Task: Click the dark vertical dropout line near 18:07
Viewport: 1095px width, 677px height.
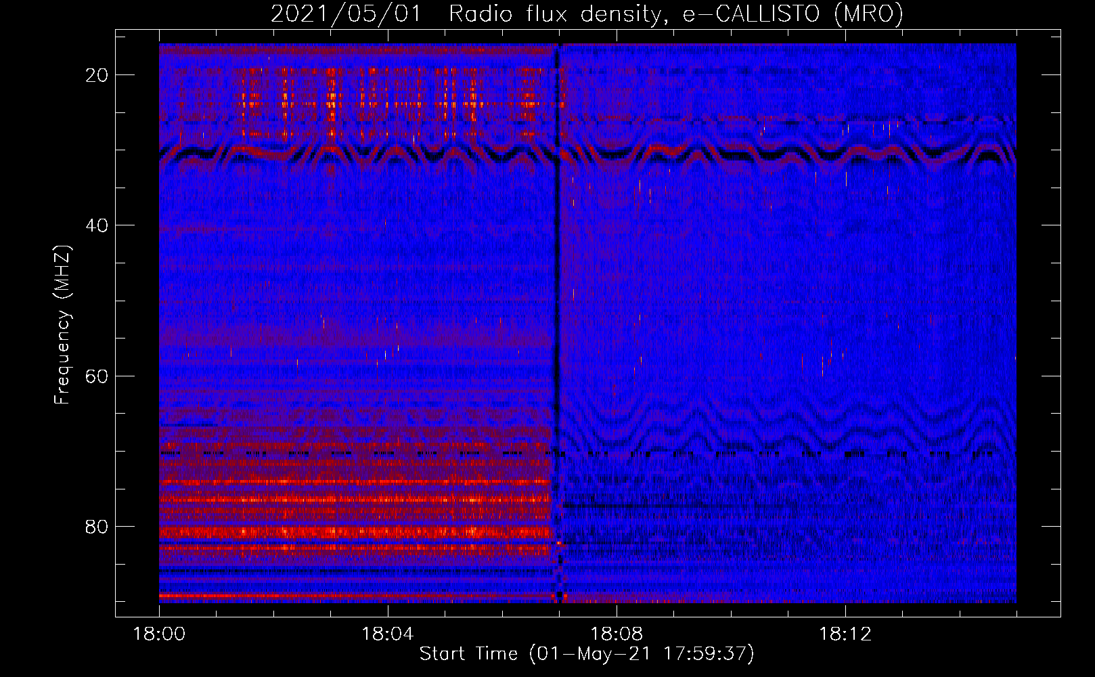Action: (x=558, y=323)
